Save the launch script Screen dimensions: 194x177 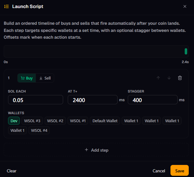[x=179, y=171]
